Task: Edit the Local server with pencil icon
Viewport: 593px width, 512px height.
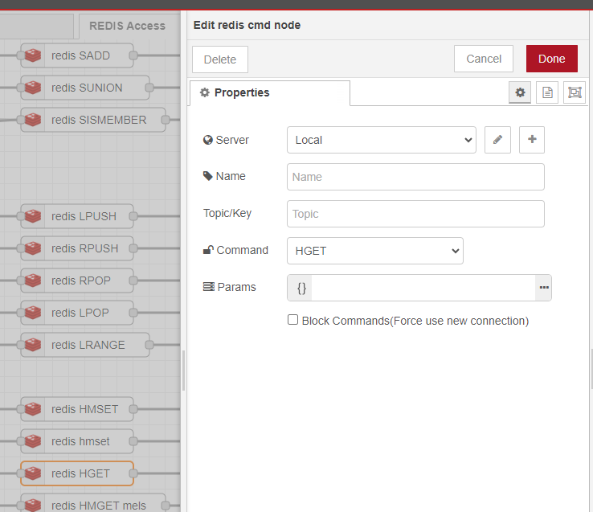Action: click(497, 140)
